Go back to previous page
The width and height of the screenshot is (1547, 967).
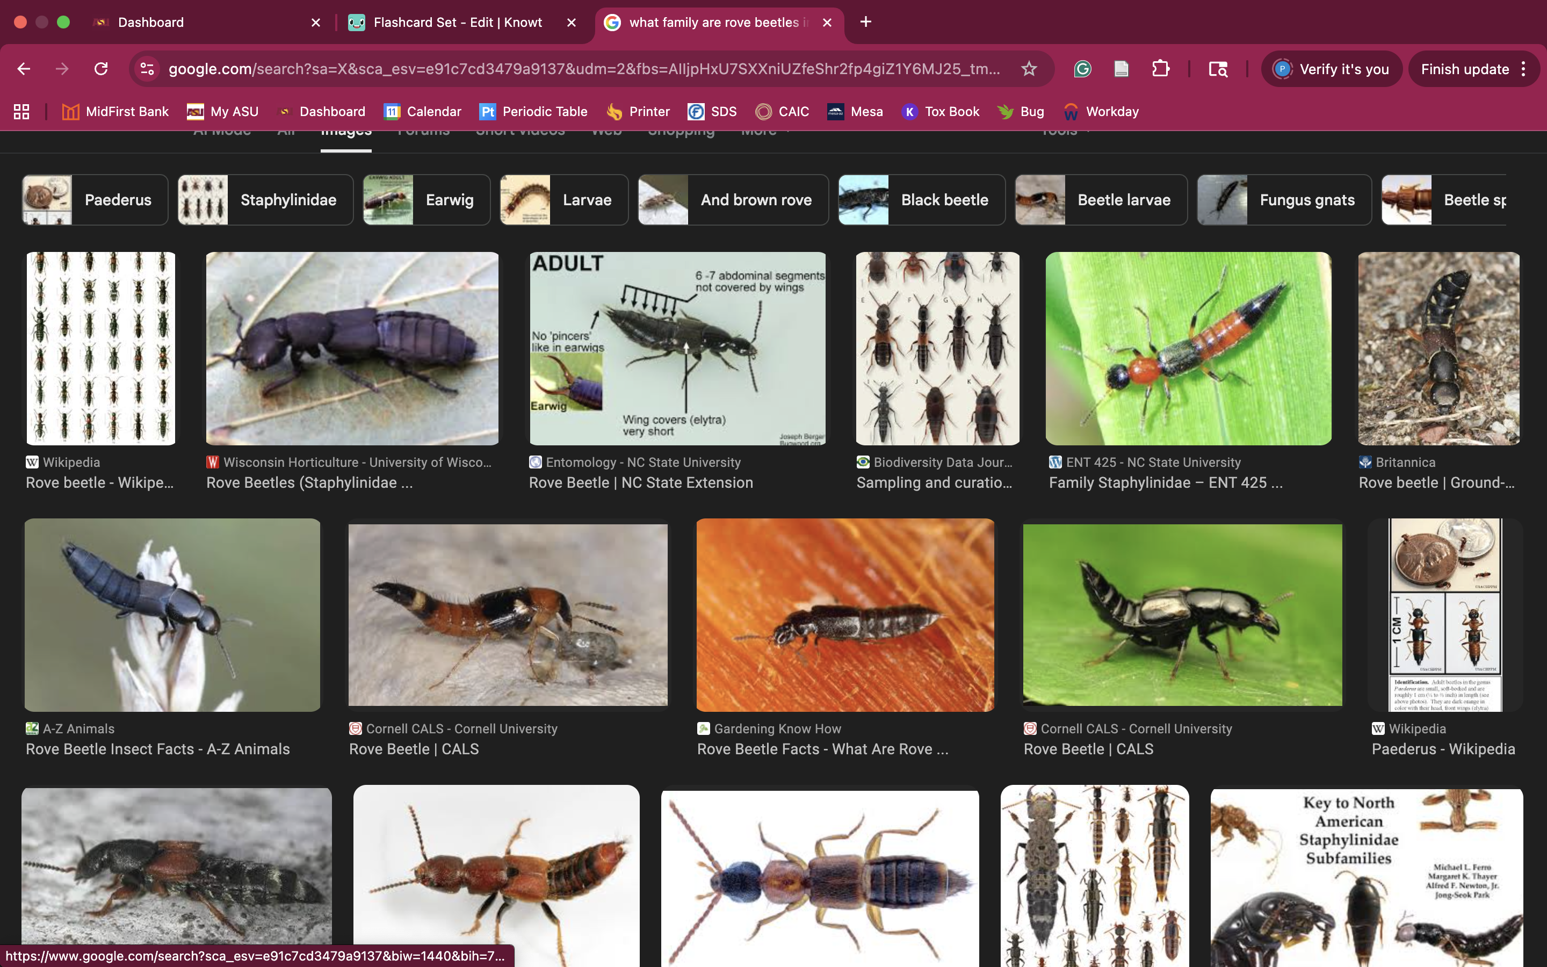(x=24, y=69)
